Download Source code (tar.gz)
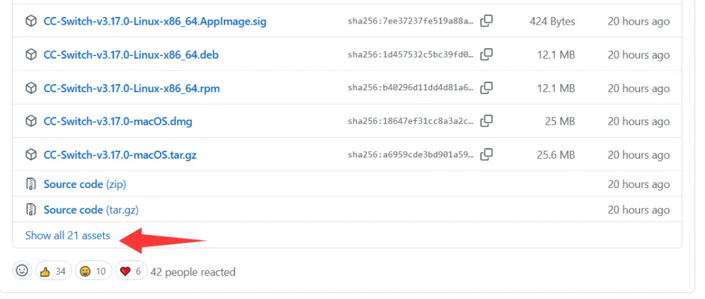The image size is (705, 299). click(x=91, y=210)
